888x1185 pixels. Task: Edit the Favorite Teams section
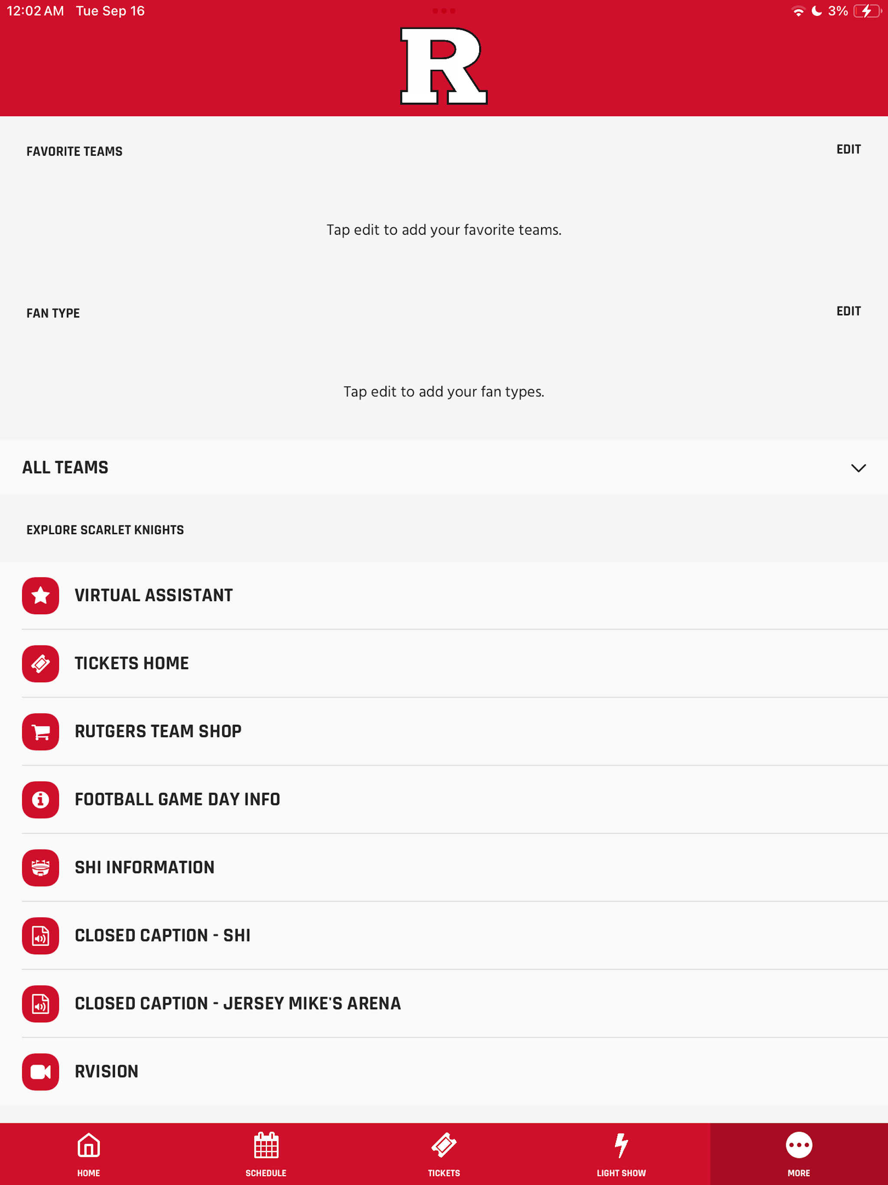point(849,150)
